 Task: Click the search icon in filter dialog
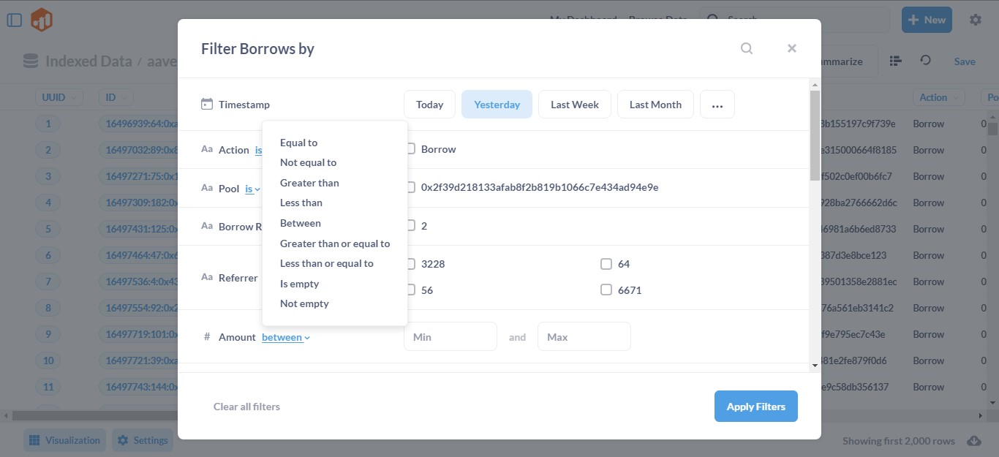(746, 48)
